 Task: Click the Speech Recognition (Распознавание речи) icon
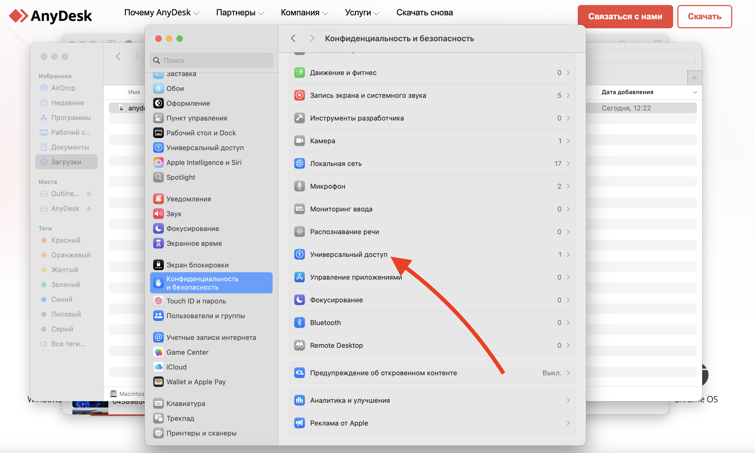click(299, 232)
